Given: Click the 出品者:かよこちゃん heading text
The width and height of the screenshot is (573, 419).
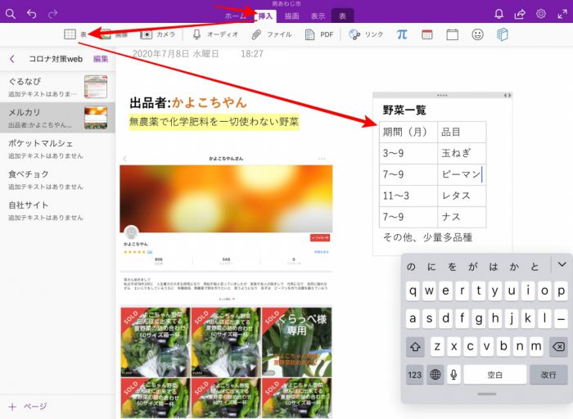Looking at the screenshot, I should tap(188, 102).
